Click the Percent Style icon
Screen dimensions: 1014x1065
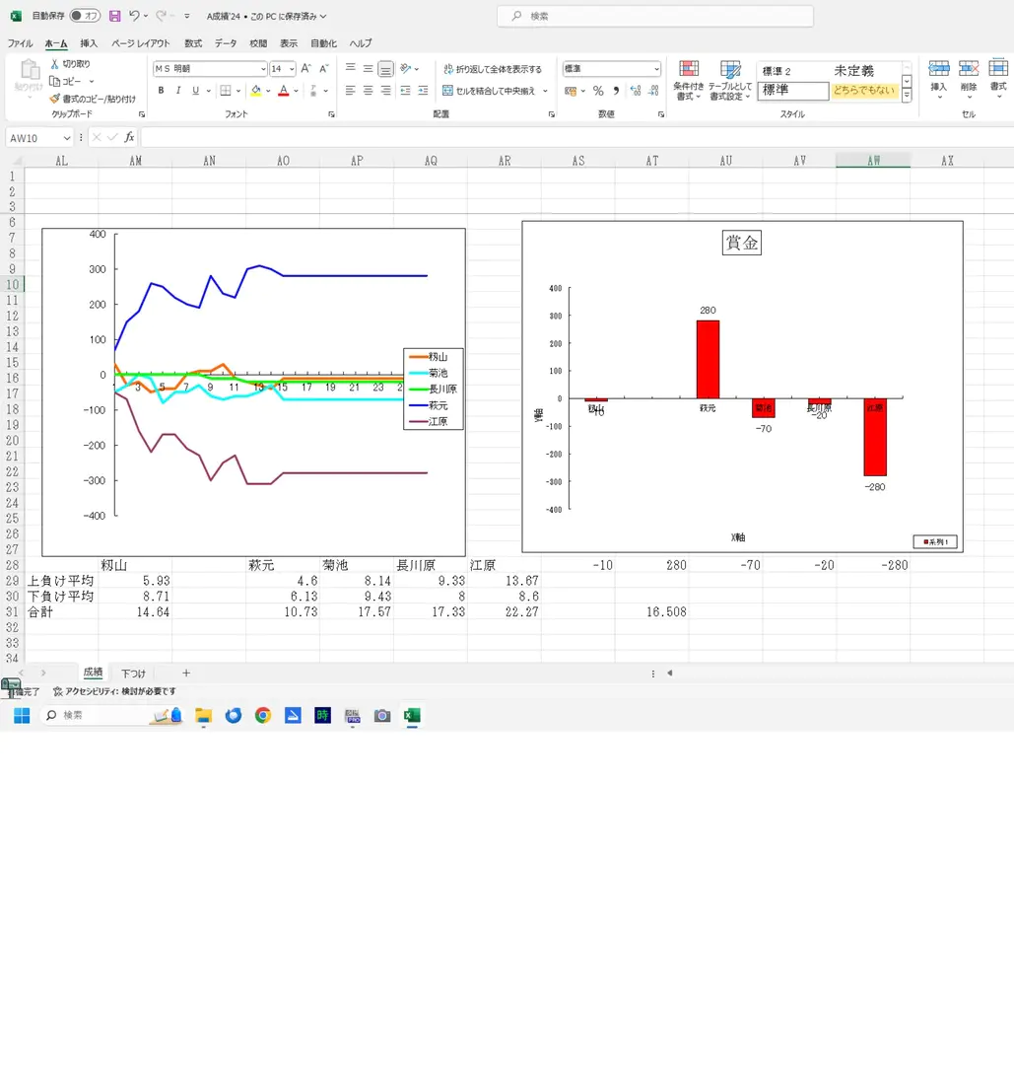[x=598, y=91]
